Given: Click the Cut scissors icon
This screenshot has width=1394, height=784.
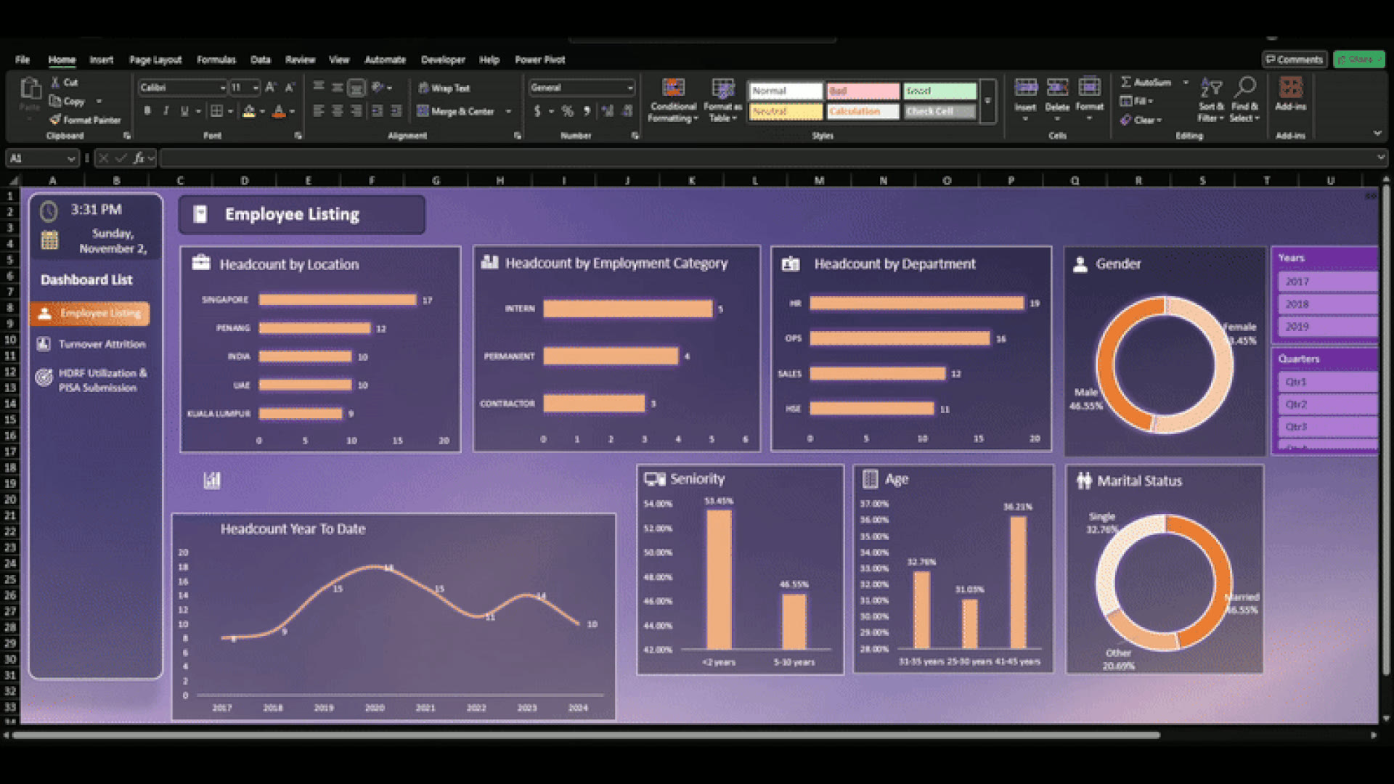Looking at the screenshot, I should [55, 83].
